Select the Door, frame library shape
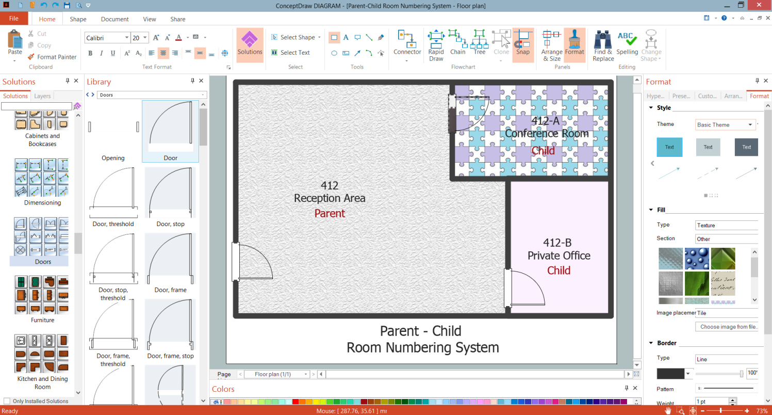Viewport: 772px width, 415px height. (171, 263)
